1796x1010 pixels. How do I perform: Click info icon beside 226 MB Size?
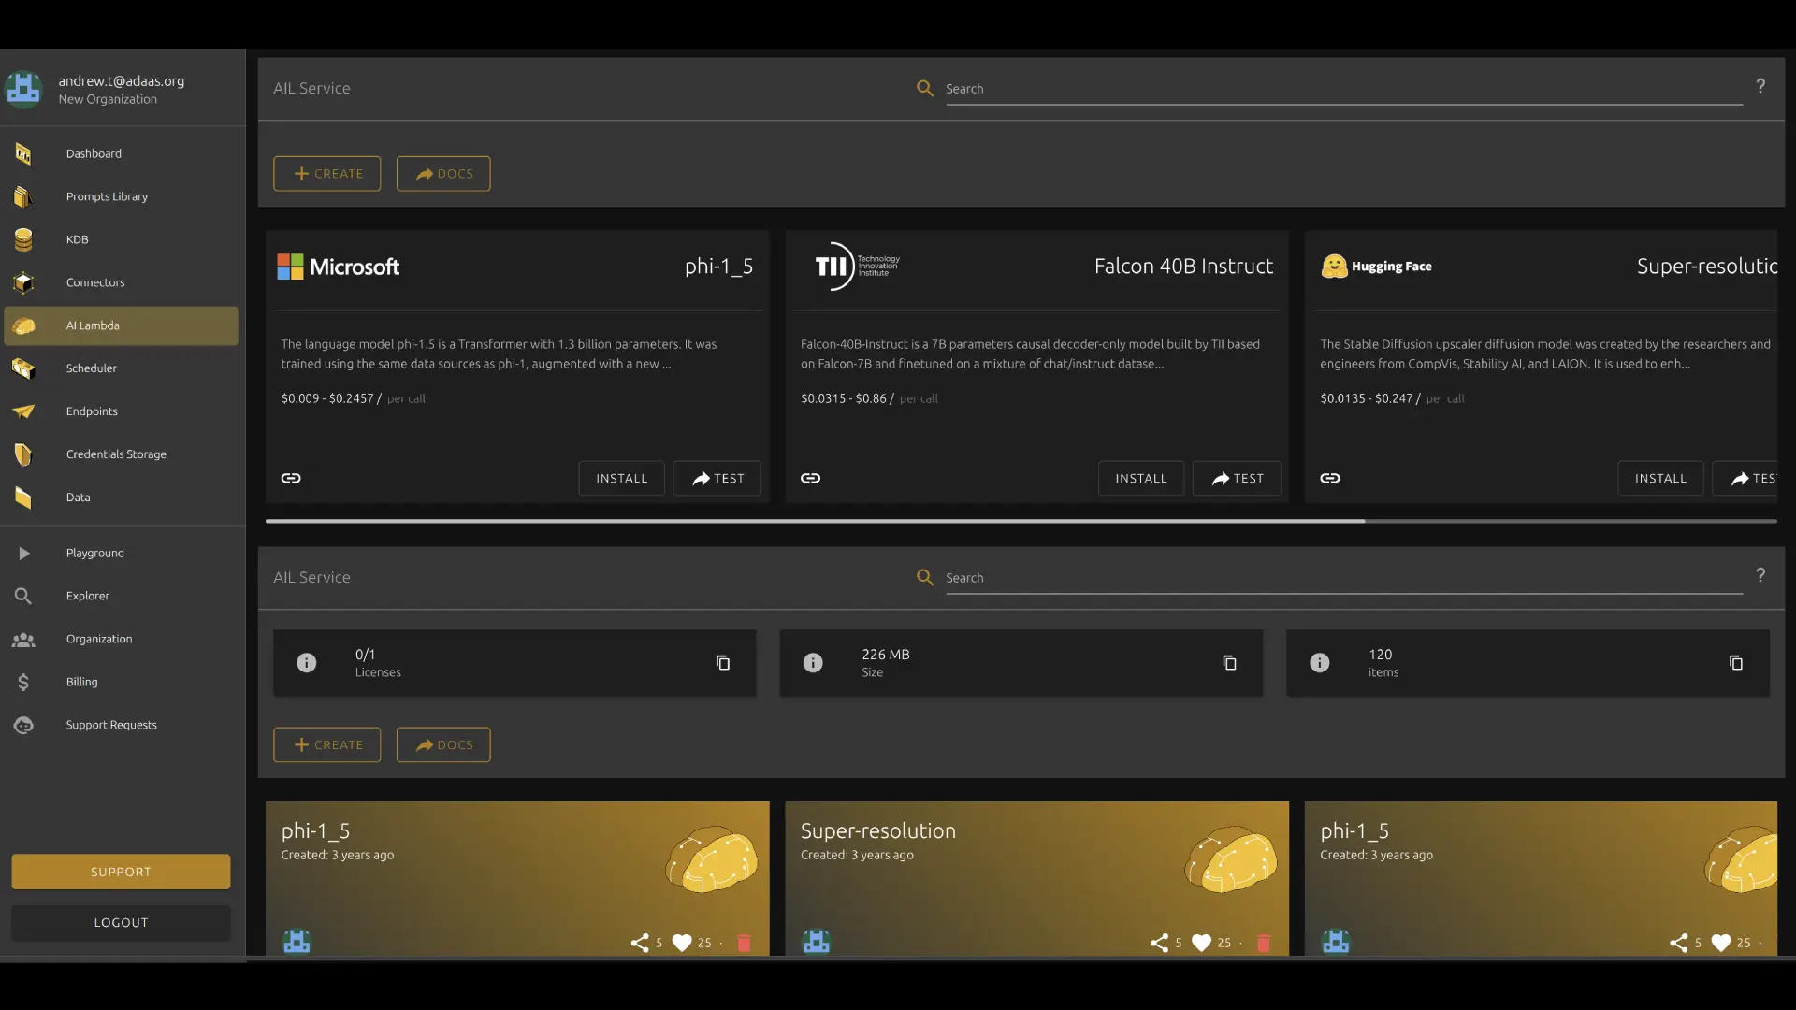(813, 663)
